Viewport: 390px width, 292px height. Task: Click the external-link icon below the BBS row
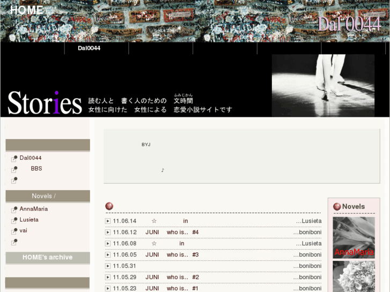click(14, 180)
